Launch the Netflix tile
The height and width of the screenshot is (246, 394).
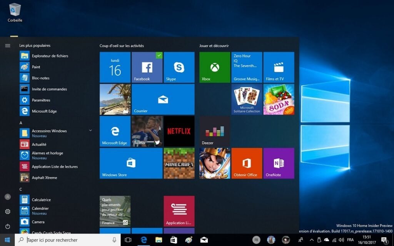tap(179, 131)
